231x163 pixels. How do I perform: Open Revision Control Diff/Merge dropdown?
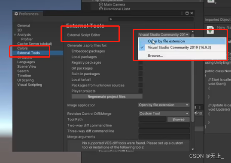[164, 114]
